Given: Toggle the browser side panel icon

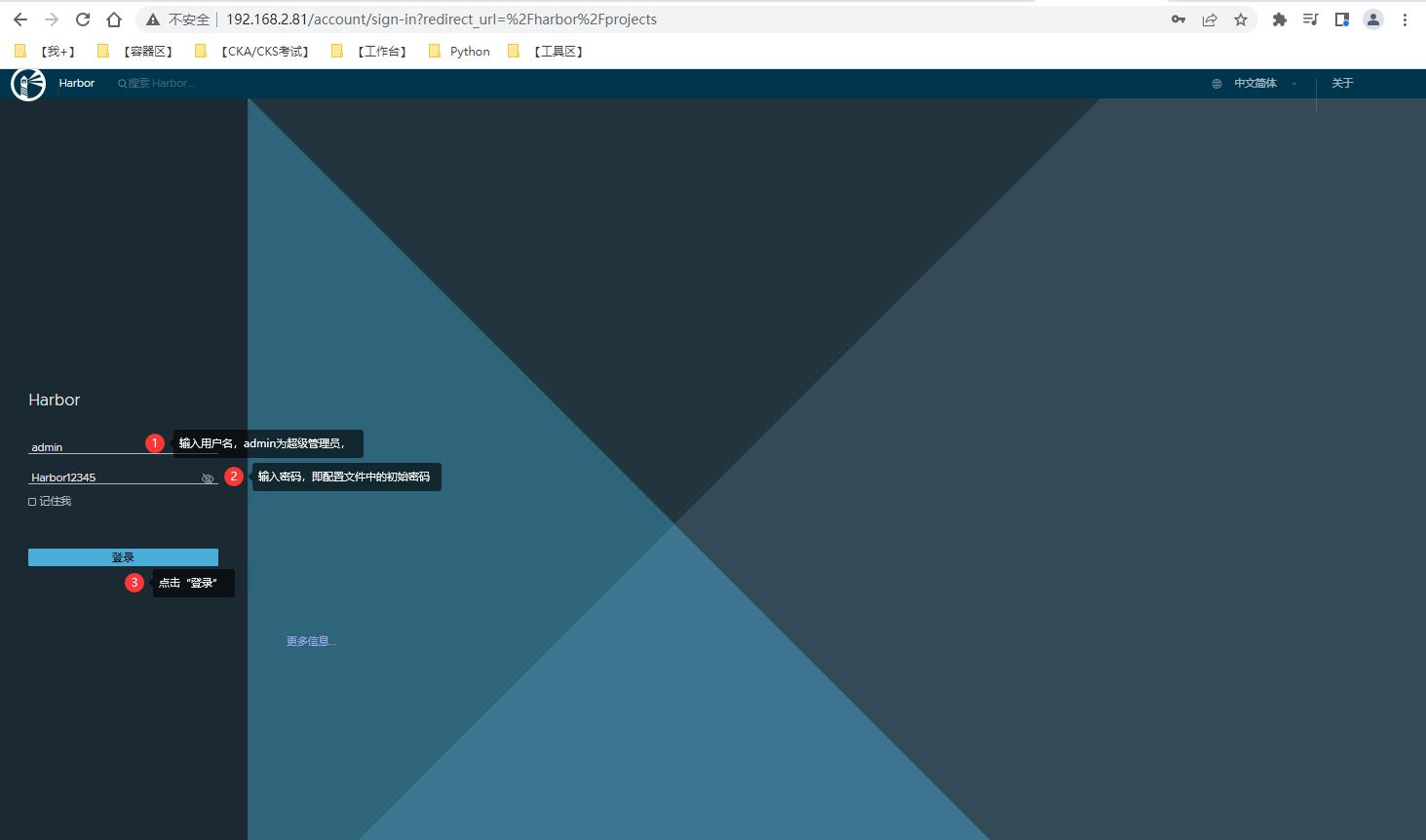Looking at the screenshot, I should point(1342,19).
